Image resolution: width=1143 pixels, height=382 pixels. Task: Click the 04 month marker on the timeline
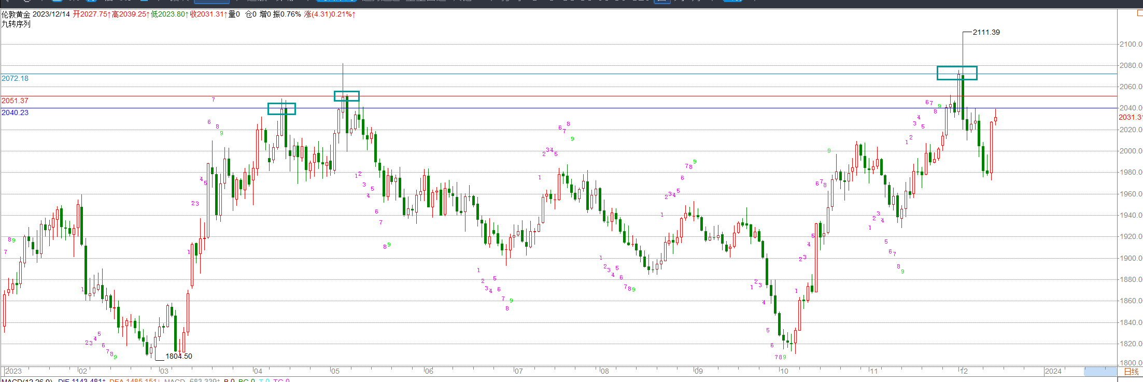coord(258,371)
